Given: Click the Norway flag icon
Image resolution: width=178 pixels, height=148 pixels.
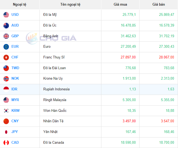Looking at the screenshot, I should tap(6, 79).
